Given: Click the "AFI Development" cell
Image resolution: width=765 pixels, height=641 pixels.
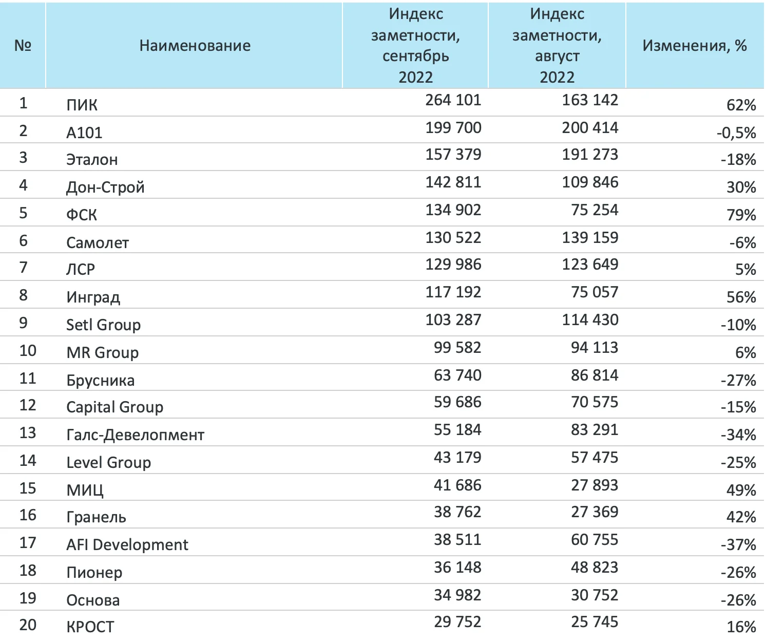Looking at the screenshot, I should [127, 544].
